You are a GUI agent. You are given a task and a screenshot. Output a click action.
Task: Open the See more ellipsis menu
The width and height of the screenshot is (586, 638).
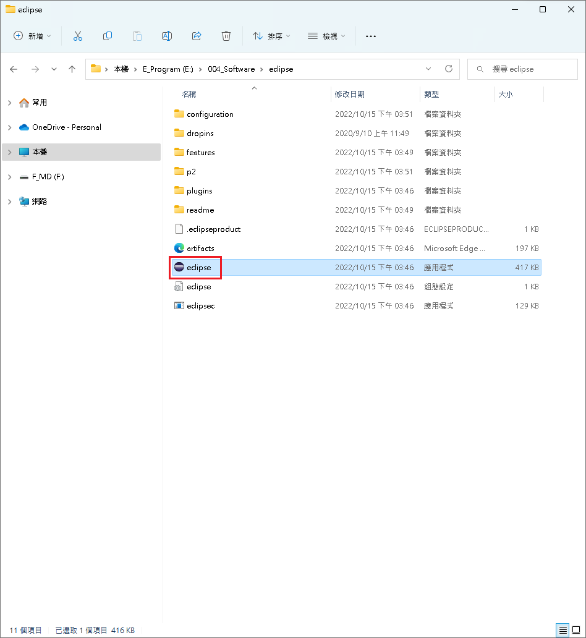[371, 36]
